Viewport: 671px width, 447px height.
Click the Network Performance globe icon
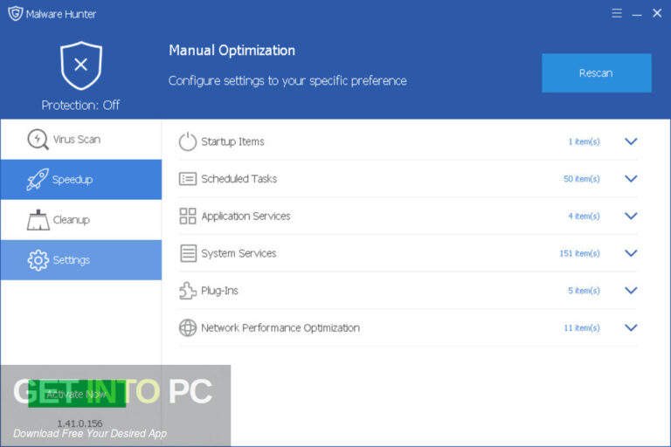[188, 327]
